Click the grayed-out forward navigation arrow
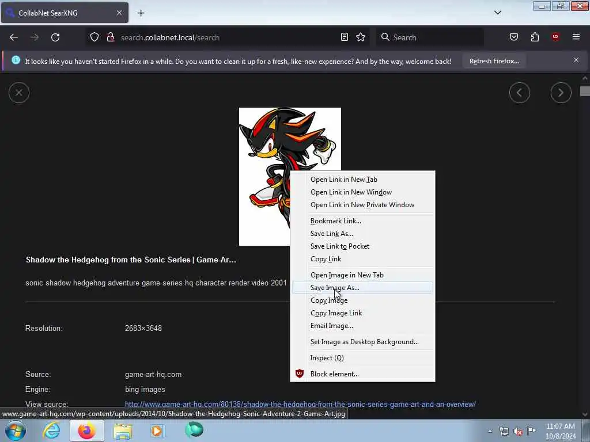Viewport: 590px width, 442px height. click(35, 37)
